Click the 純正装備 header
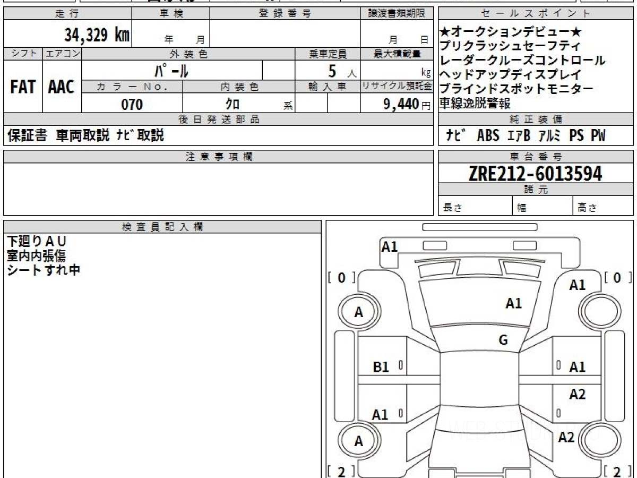This screenshot has width=637, height=478. point(536,119)
